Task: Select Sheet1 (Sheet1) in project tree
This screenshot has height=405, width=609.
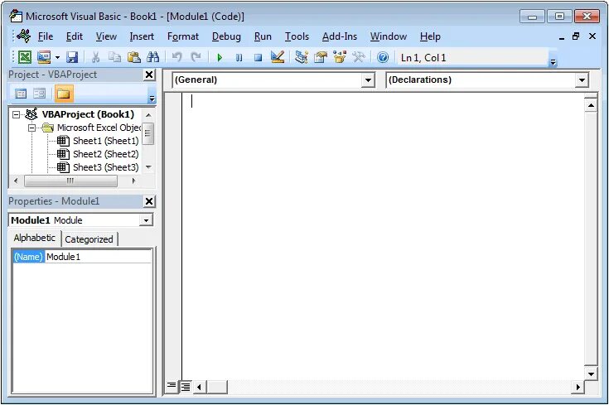Action: pos(106,141)
